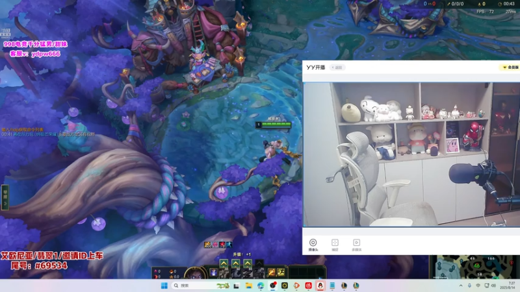The image size is (520, 292).
Task: Select the 捕捉 capture source icon
Action: click(x=335, y=245)
